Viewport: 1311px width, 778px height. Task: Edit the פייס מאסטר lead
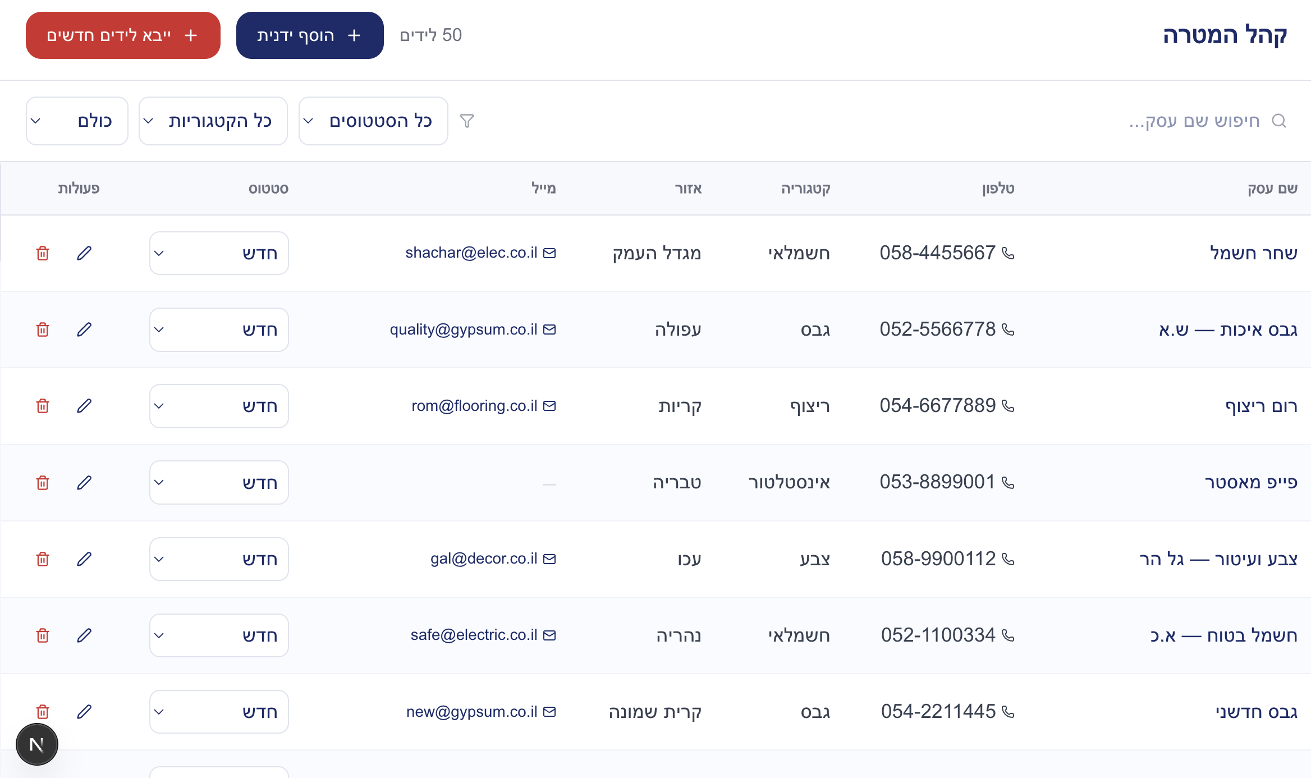pos(84,483)
